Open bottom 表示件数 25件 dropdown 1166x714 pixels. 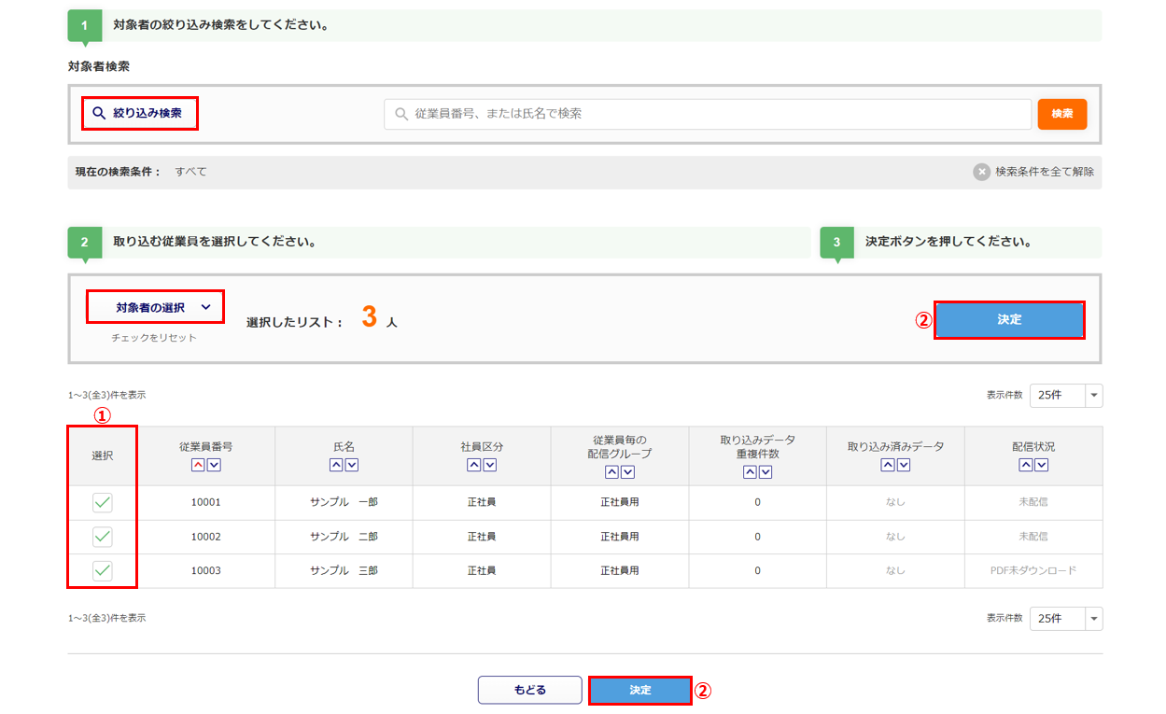click(1065, 618)
